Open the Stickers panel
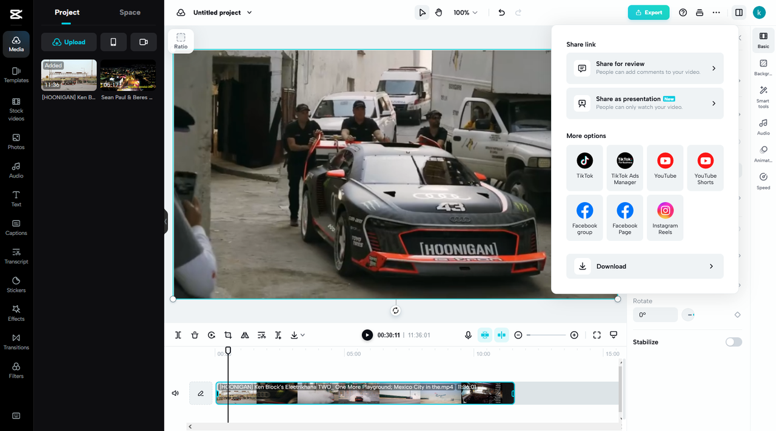The image size is (776, 431). coord(16,285)
